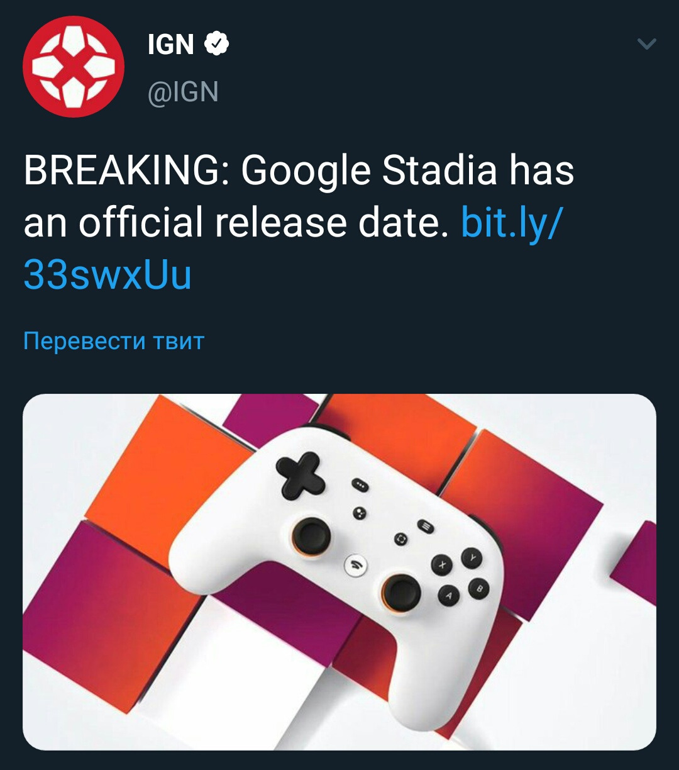
Task: Click the A button on the controller
Action: pos(449,596)
